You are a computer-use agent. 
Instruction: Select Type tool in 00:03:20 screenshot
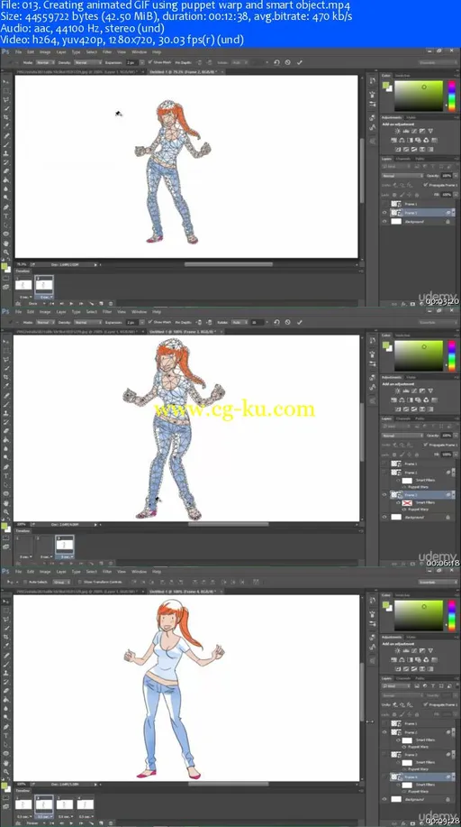coord(5,216)
